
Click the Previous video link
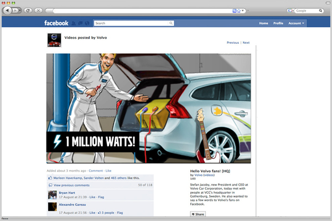point(233,43)
